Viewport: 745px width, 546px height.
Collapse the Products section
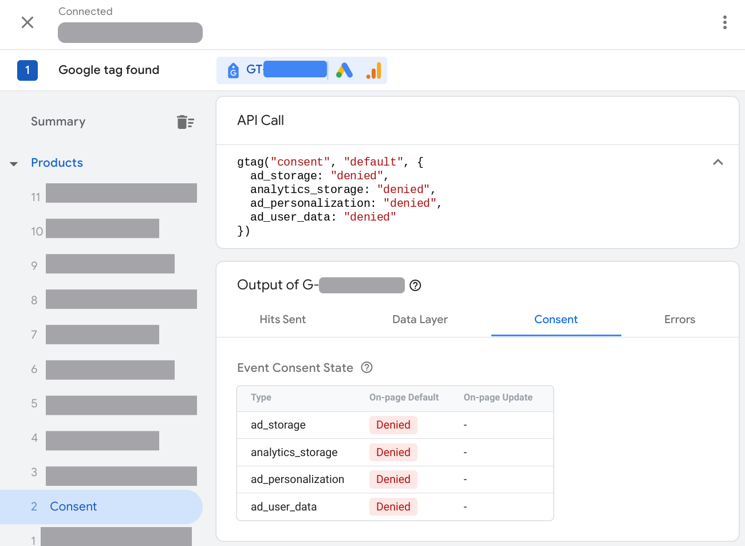(x=13, y=163)
